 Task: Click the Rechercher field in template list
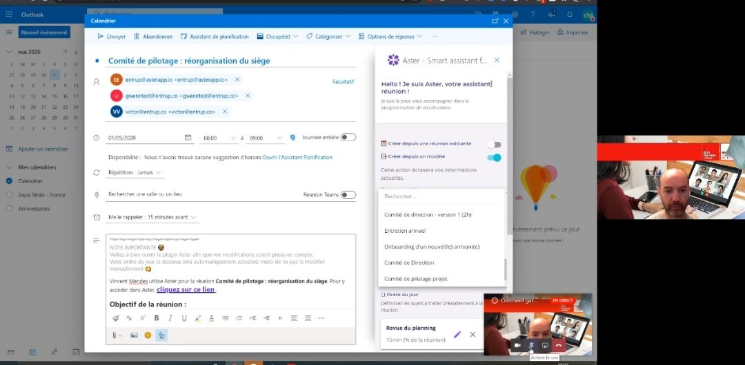point(441,196)
